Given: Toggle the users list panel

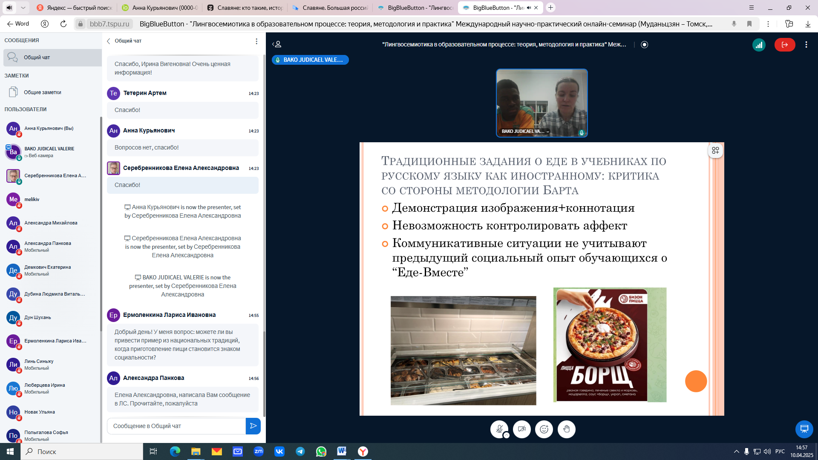Looking at the screenshot, I should pos(277,44).
